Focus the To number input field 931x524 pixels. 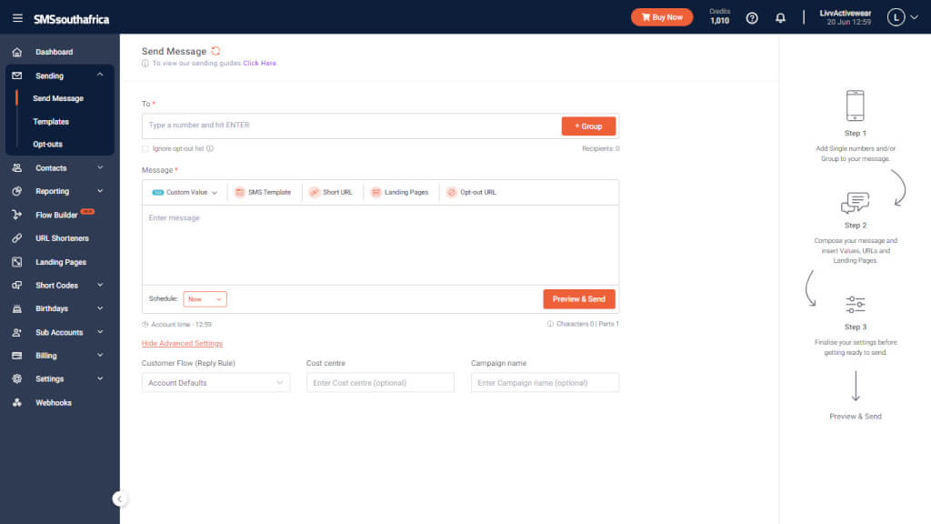[352, 126]
